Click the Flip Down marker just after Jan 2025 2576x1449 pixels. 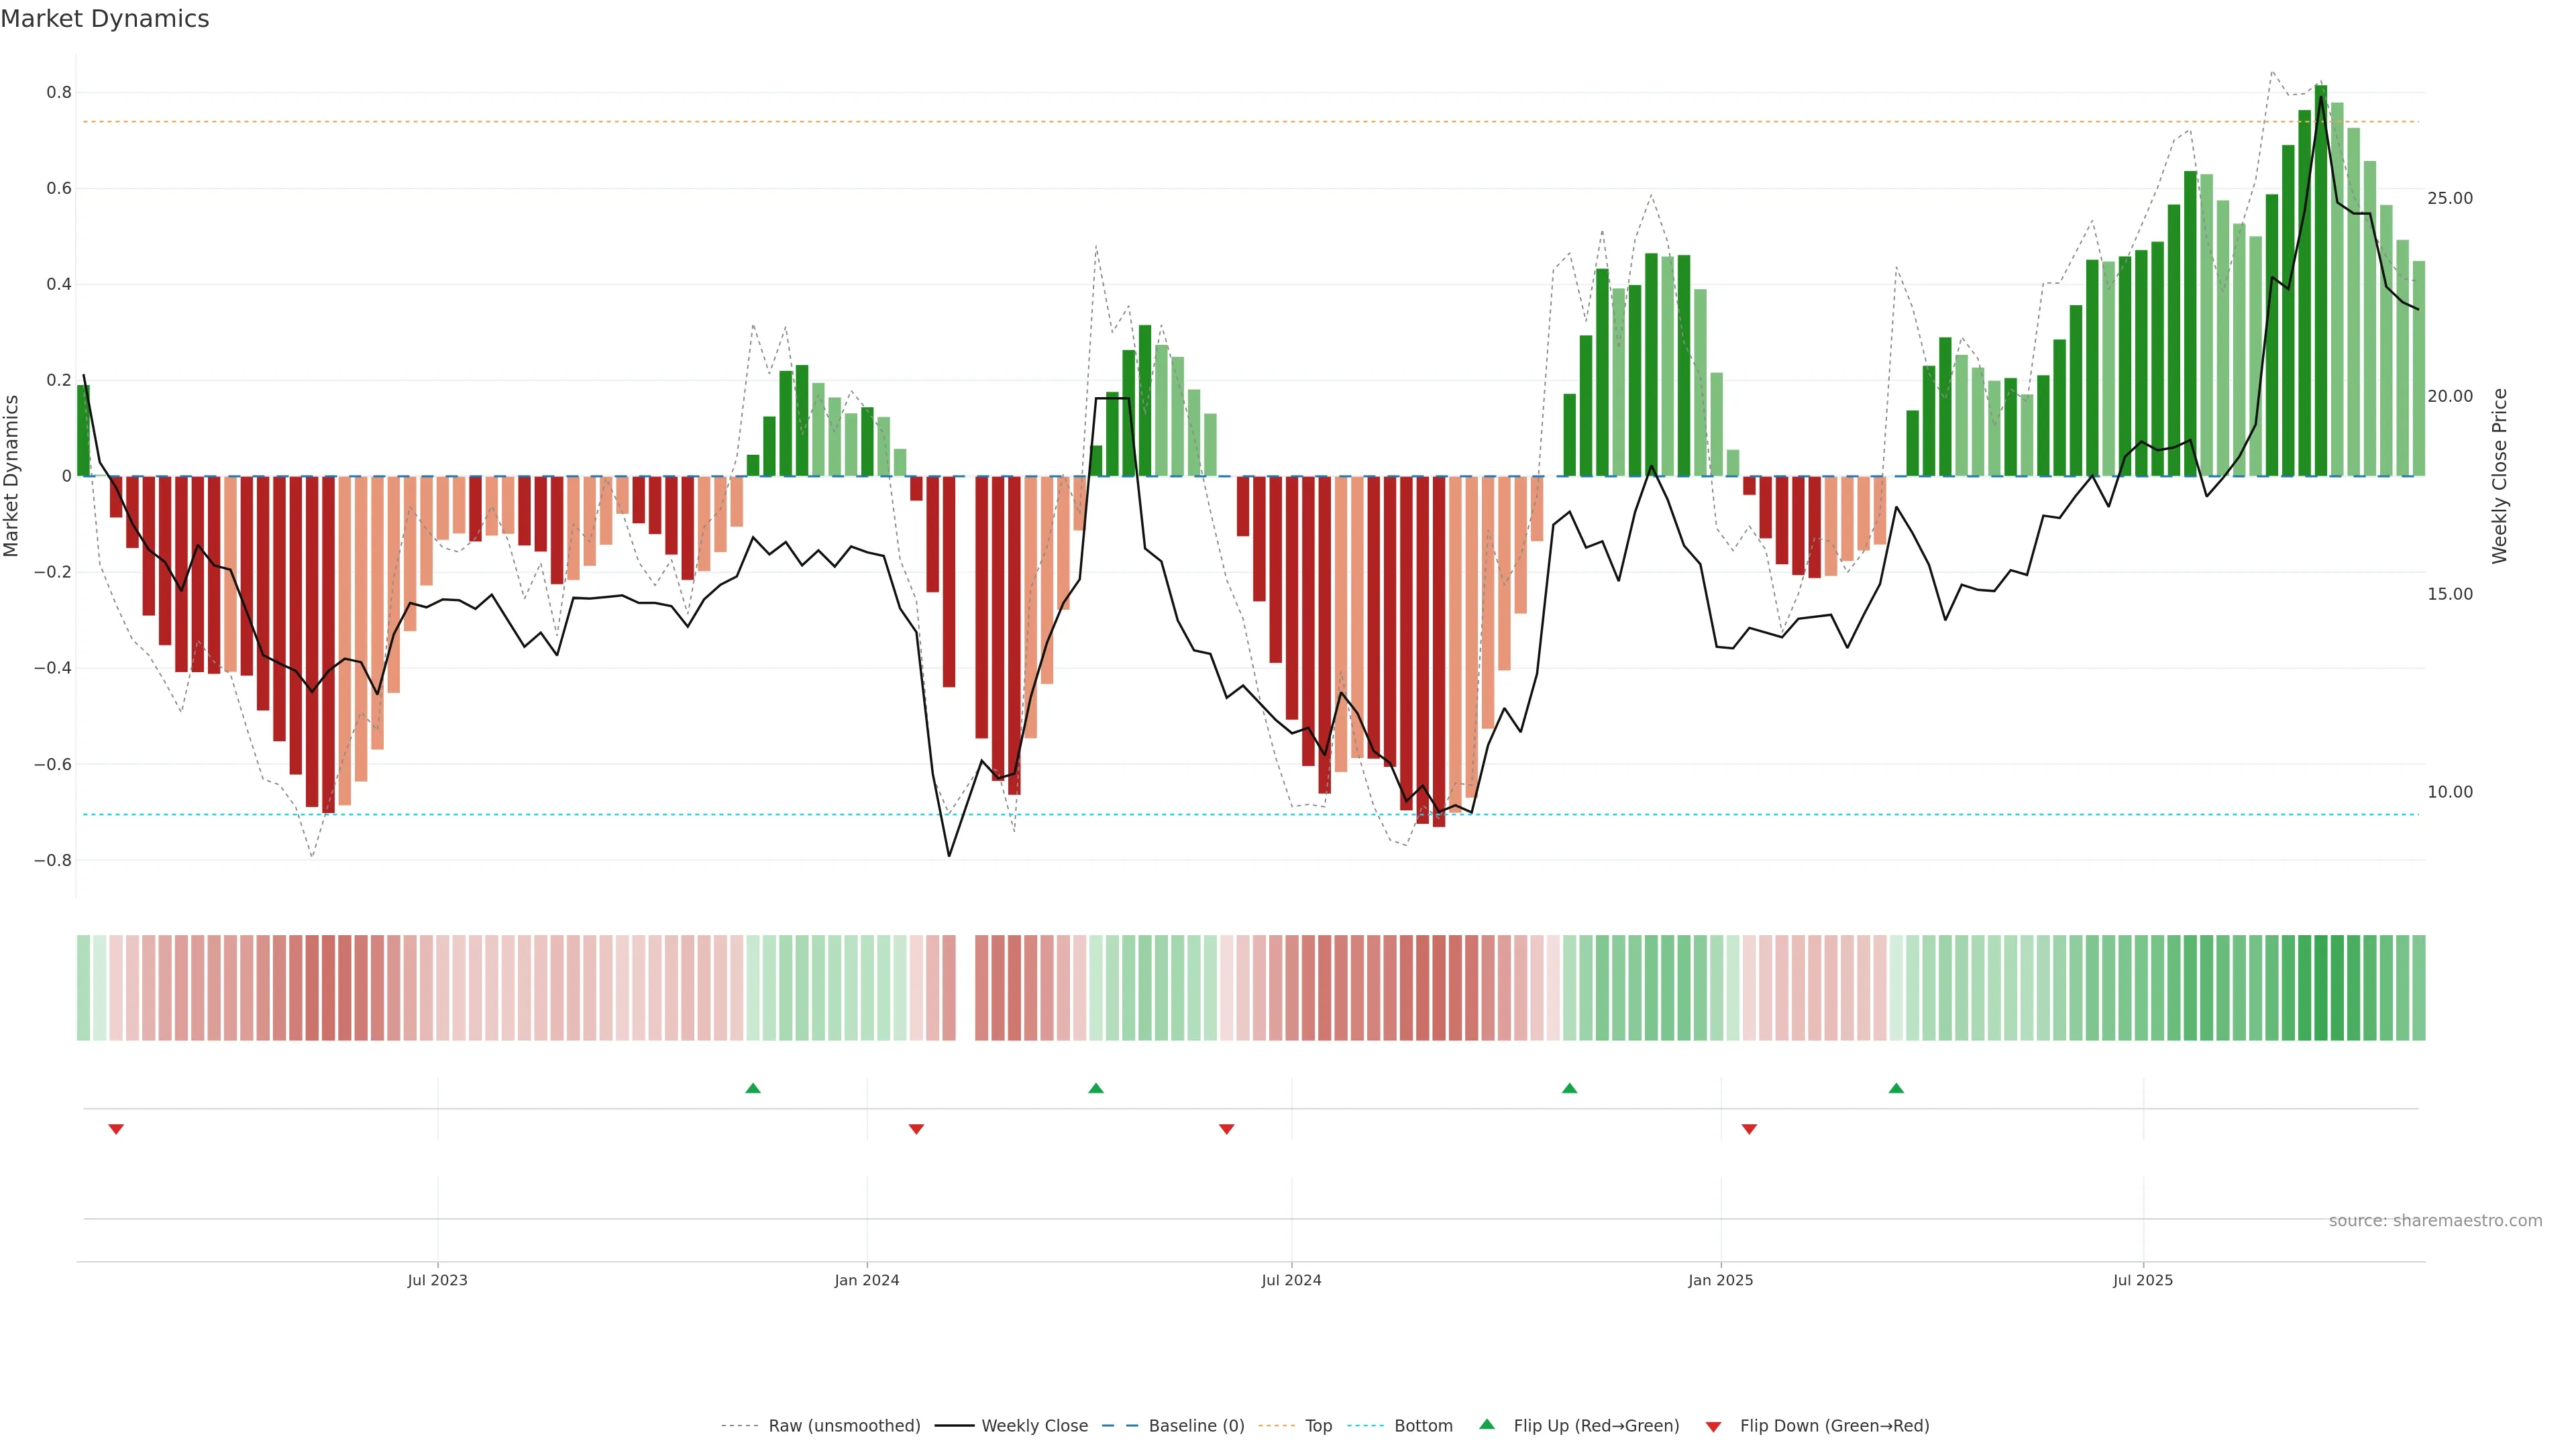[x=1749, y=1129]
